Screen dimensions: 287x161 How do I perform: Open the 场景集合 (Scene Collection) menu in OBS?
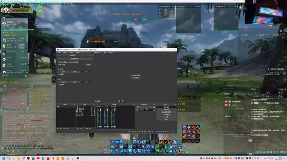[97, 53]
